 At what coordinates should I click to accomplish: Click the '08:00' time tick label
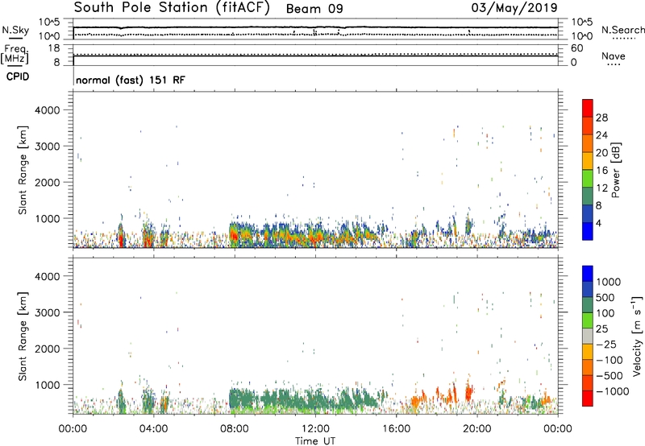[235, 429]
